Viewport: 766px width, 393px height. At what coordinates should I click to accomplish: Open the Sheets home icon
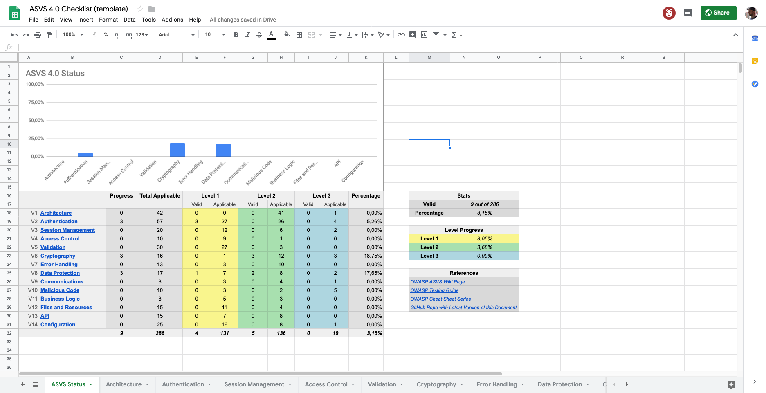(x=15, y=13)
